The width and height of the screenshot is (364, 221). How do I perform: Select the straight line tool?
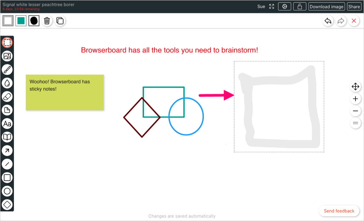[x=7, y=164]
